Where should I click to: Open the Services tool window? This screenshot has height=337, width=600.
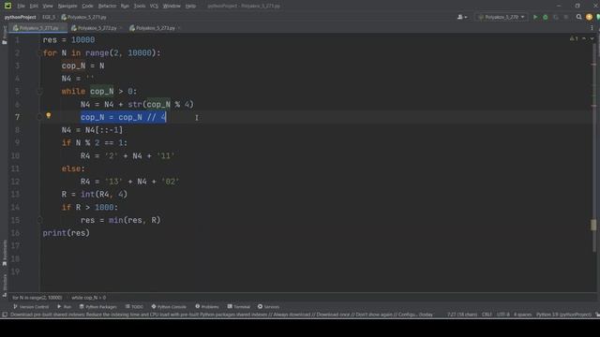point(268,307)
